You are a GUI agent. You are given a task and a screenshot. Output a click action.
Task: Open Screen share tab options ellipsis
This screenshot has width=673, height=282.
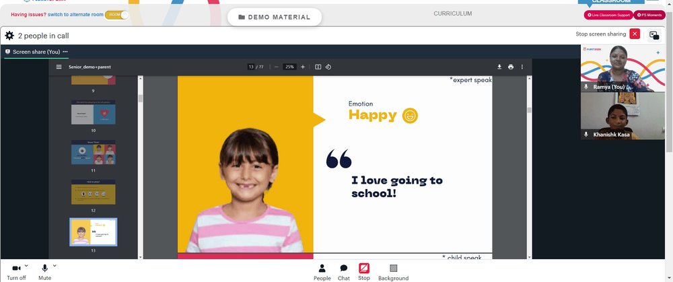tap(65, 52)
